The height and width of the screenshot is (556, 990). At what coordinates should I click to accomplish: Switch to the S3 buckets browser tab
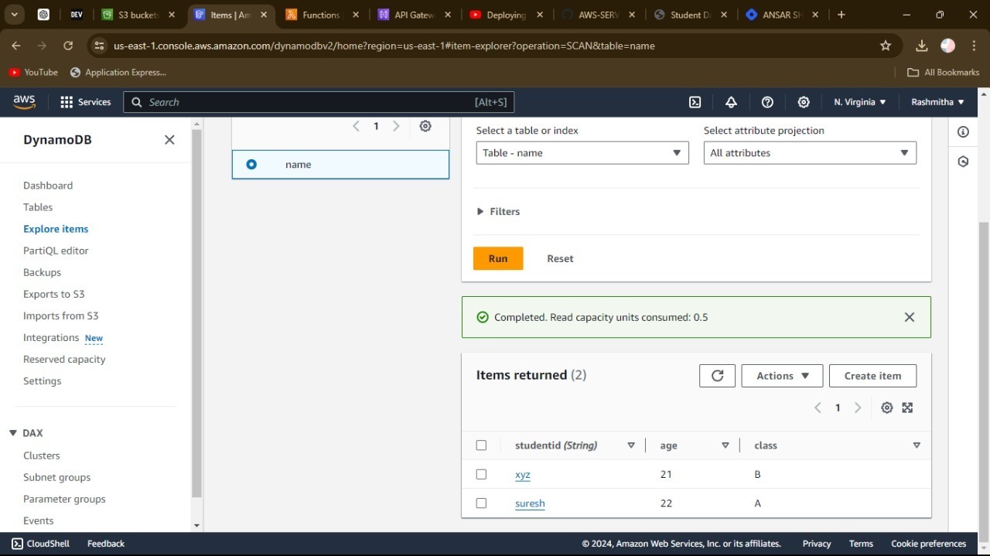(x=138, y=15)
